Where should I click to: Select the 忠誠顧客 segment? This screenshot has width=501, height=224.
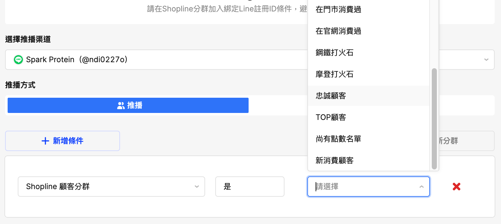coord(331,96)
